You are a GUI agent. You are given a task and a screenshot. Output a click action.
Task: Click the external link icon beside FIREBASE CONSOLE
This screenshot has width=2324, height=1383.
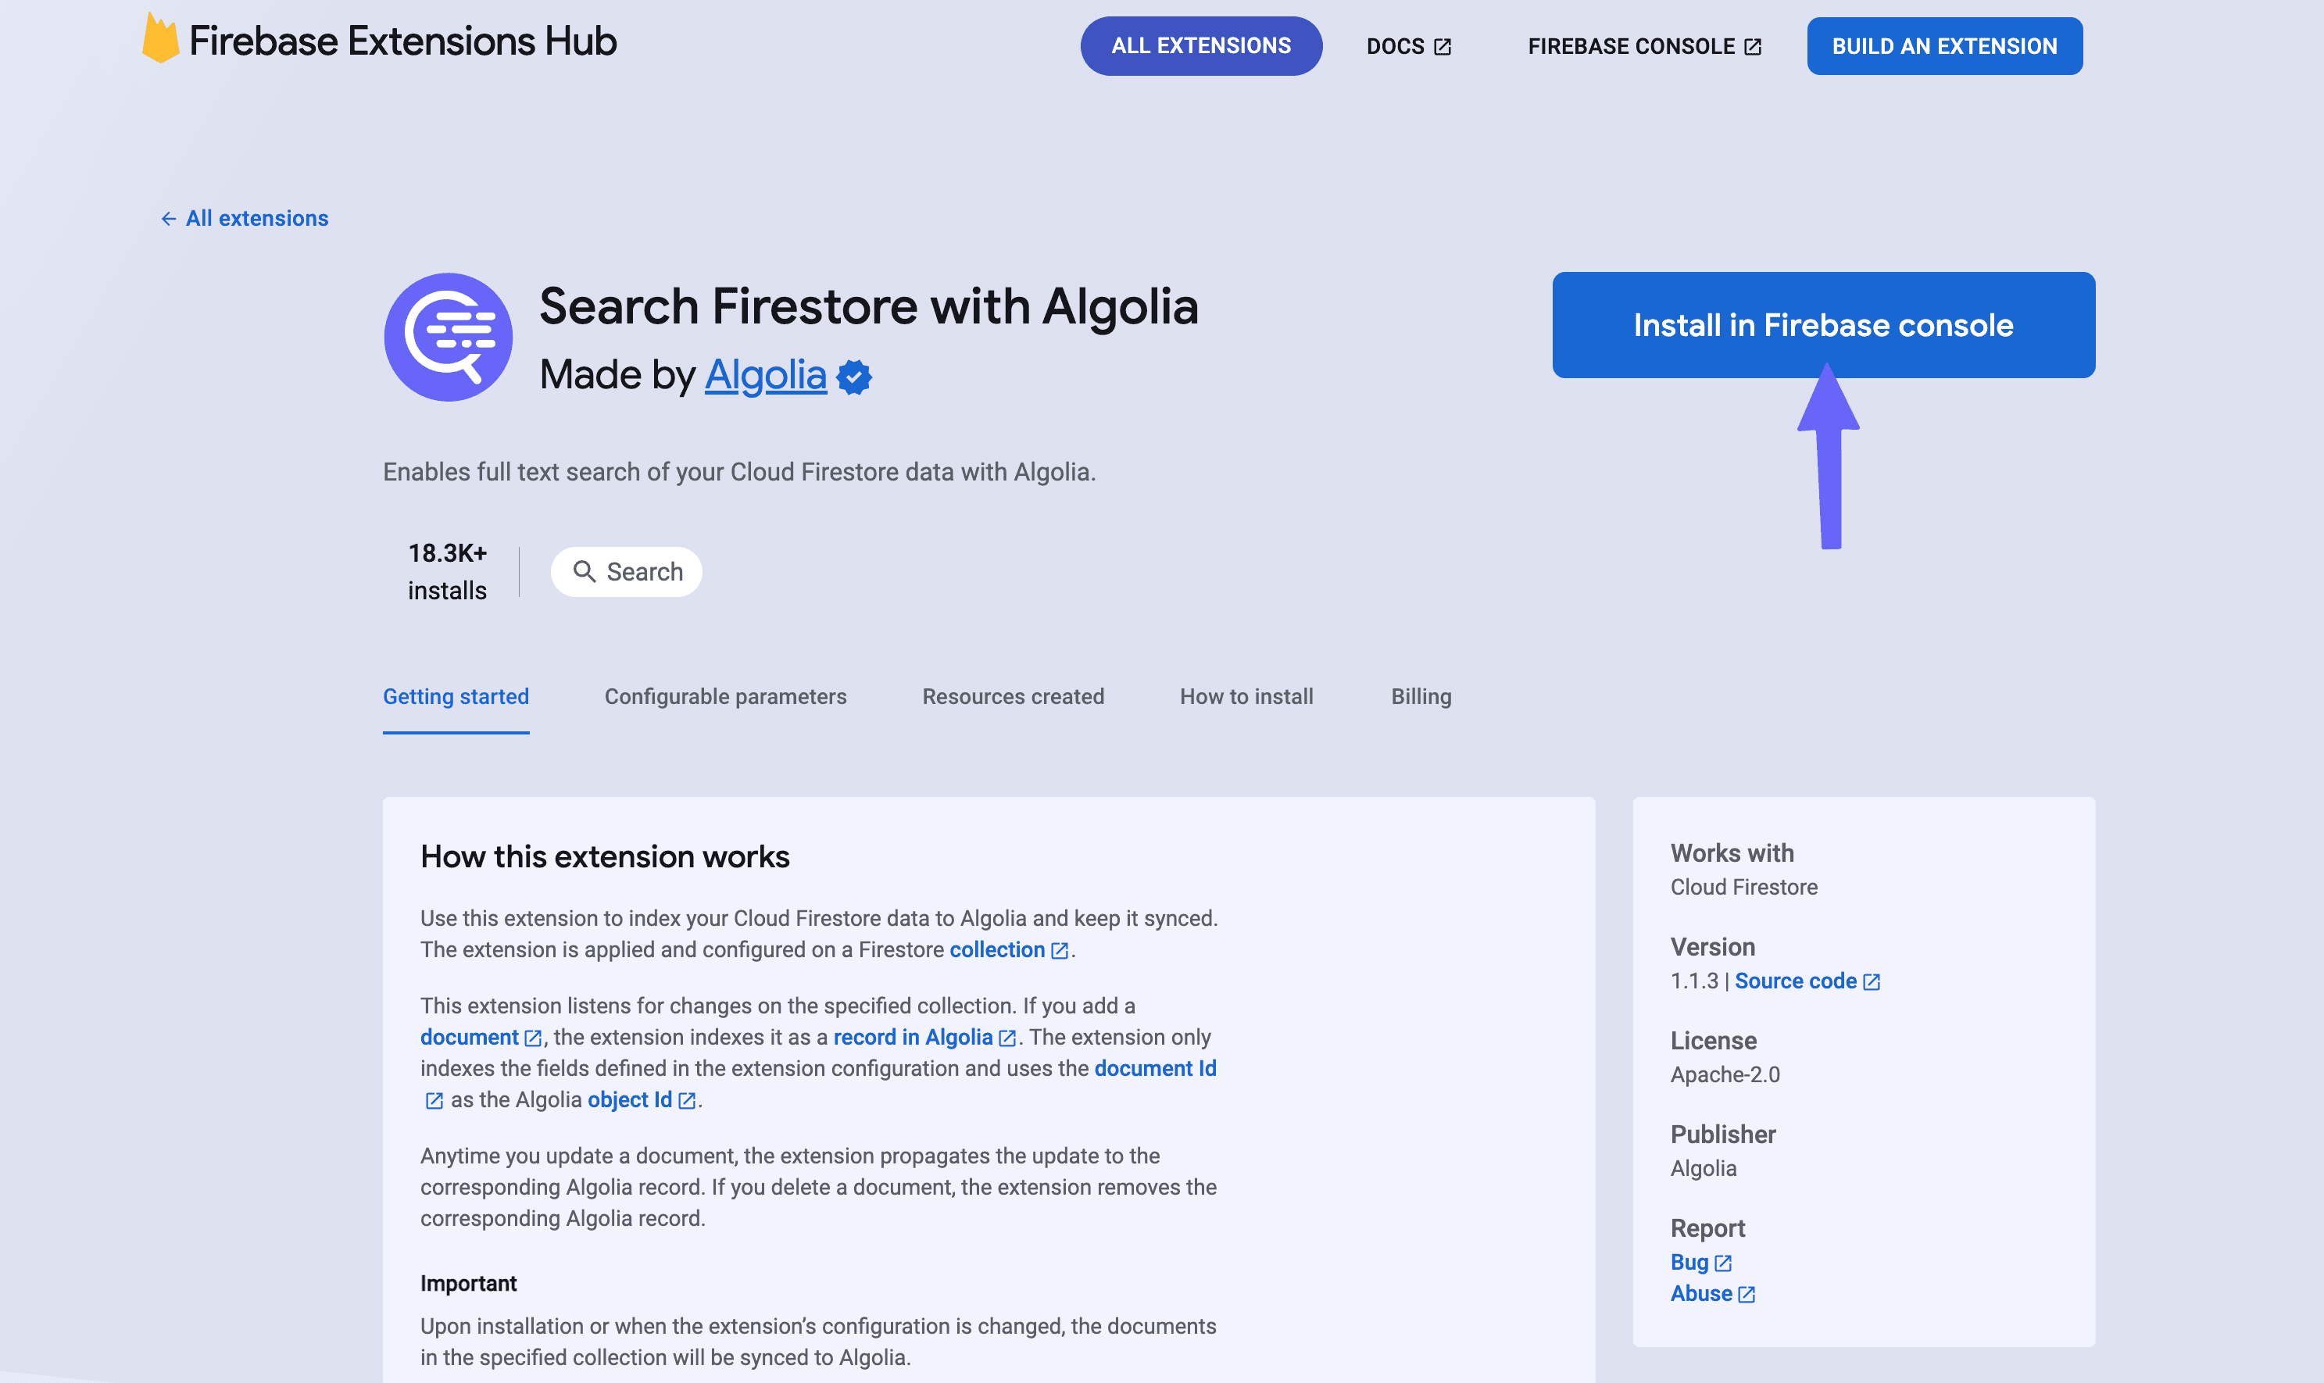1753,45
